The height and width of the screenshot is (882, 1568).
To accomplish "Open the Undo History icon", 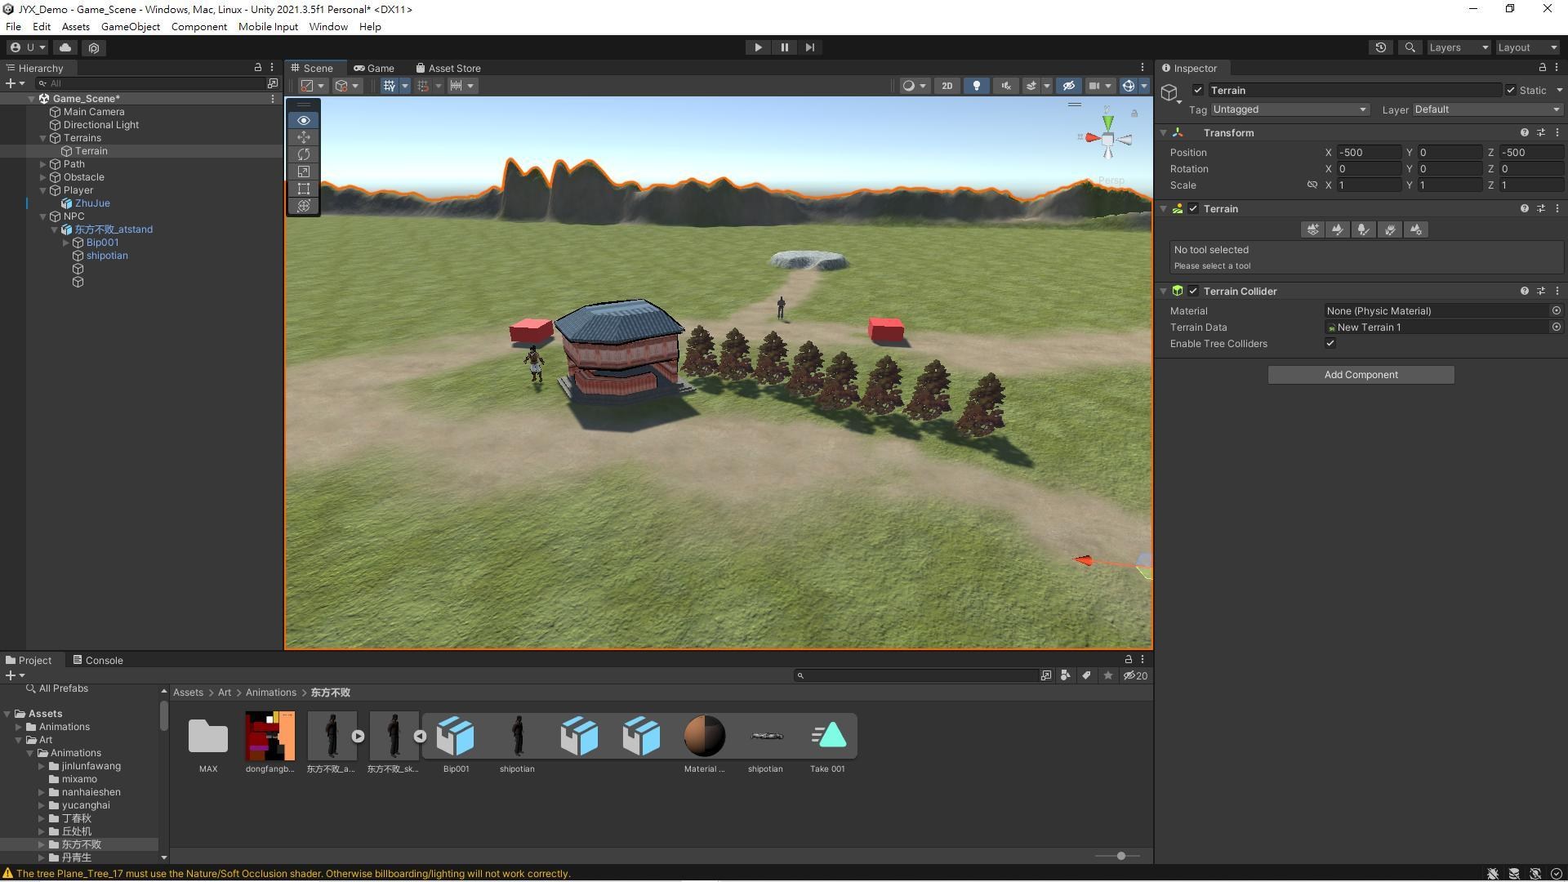I will pyautogui.click(x=1381, y=47).
